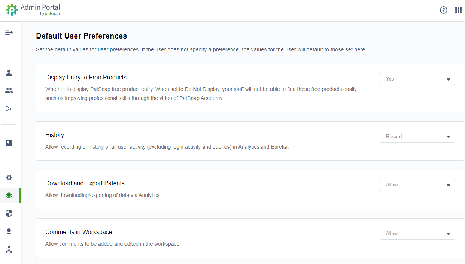The height and width of the screenshot is (264, 465).
Task: Click the badge award sidebar icon
Action: [9, 231]
